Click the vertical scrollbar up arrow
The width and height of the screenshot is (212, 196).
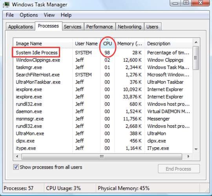click(196, 43)
